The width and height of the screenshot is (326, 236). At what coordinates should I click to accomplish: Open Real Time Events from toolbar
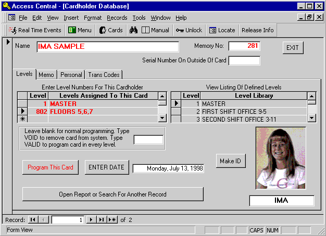click(x=35, y=30)
